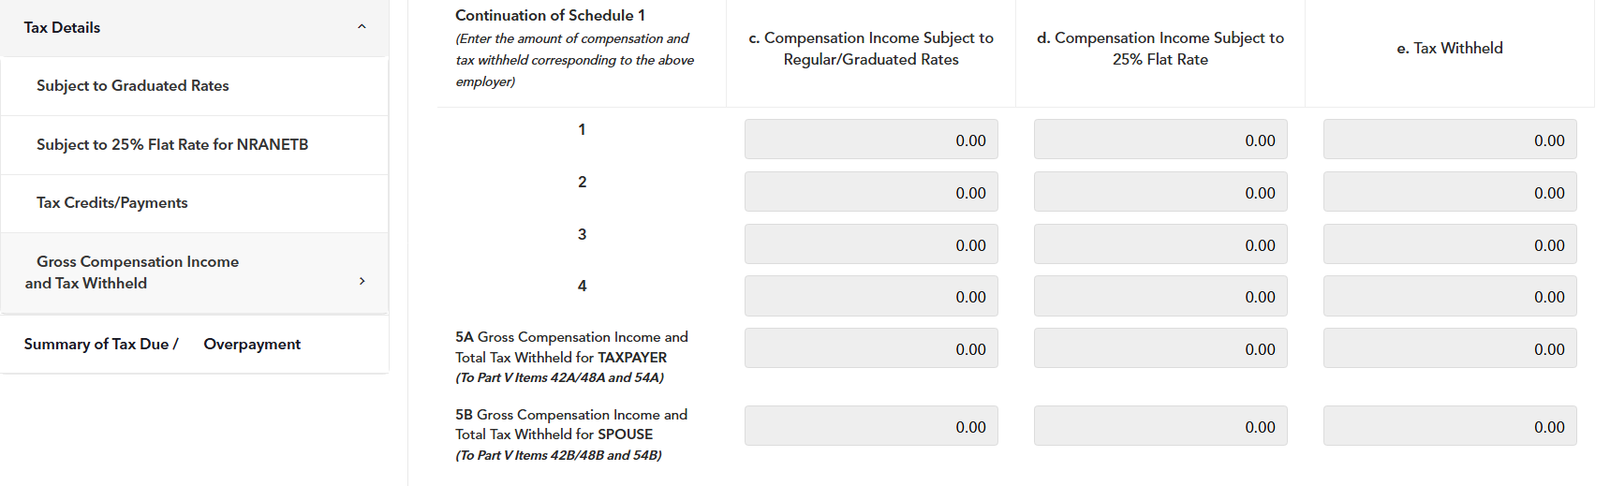Click 5A TAXPAYER Regular/Graduated Rates total field
The image size is (1610, 486).
(871, 348)
